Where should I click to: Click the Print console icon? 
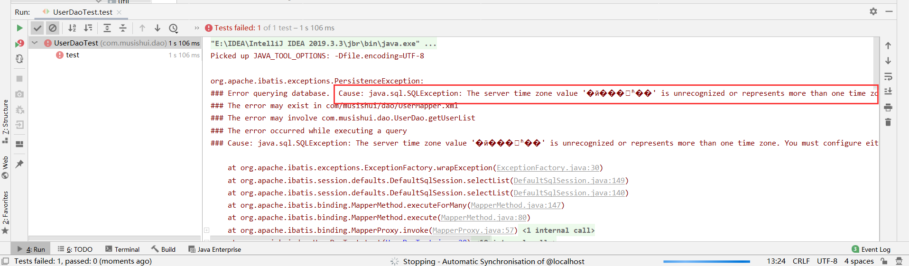(888, 107)
